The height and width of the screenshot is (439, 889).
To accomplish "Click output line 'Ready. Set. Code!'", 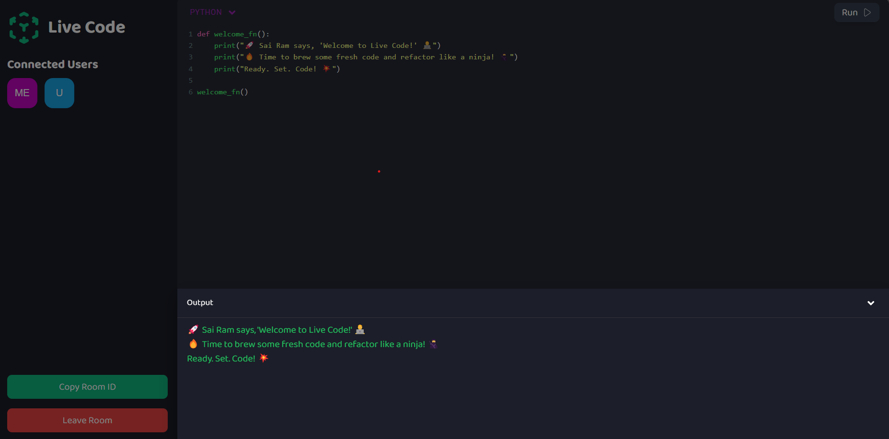I will click(x=228, y=359).
